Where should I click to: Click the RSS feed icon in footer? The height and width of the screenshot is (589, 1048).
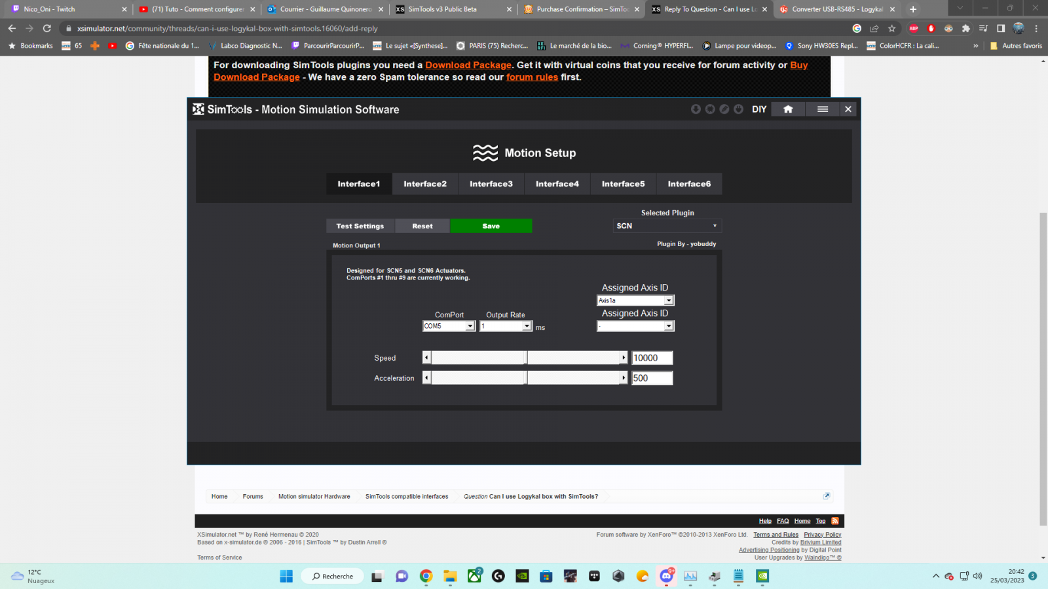click(835, 521)
